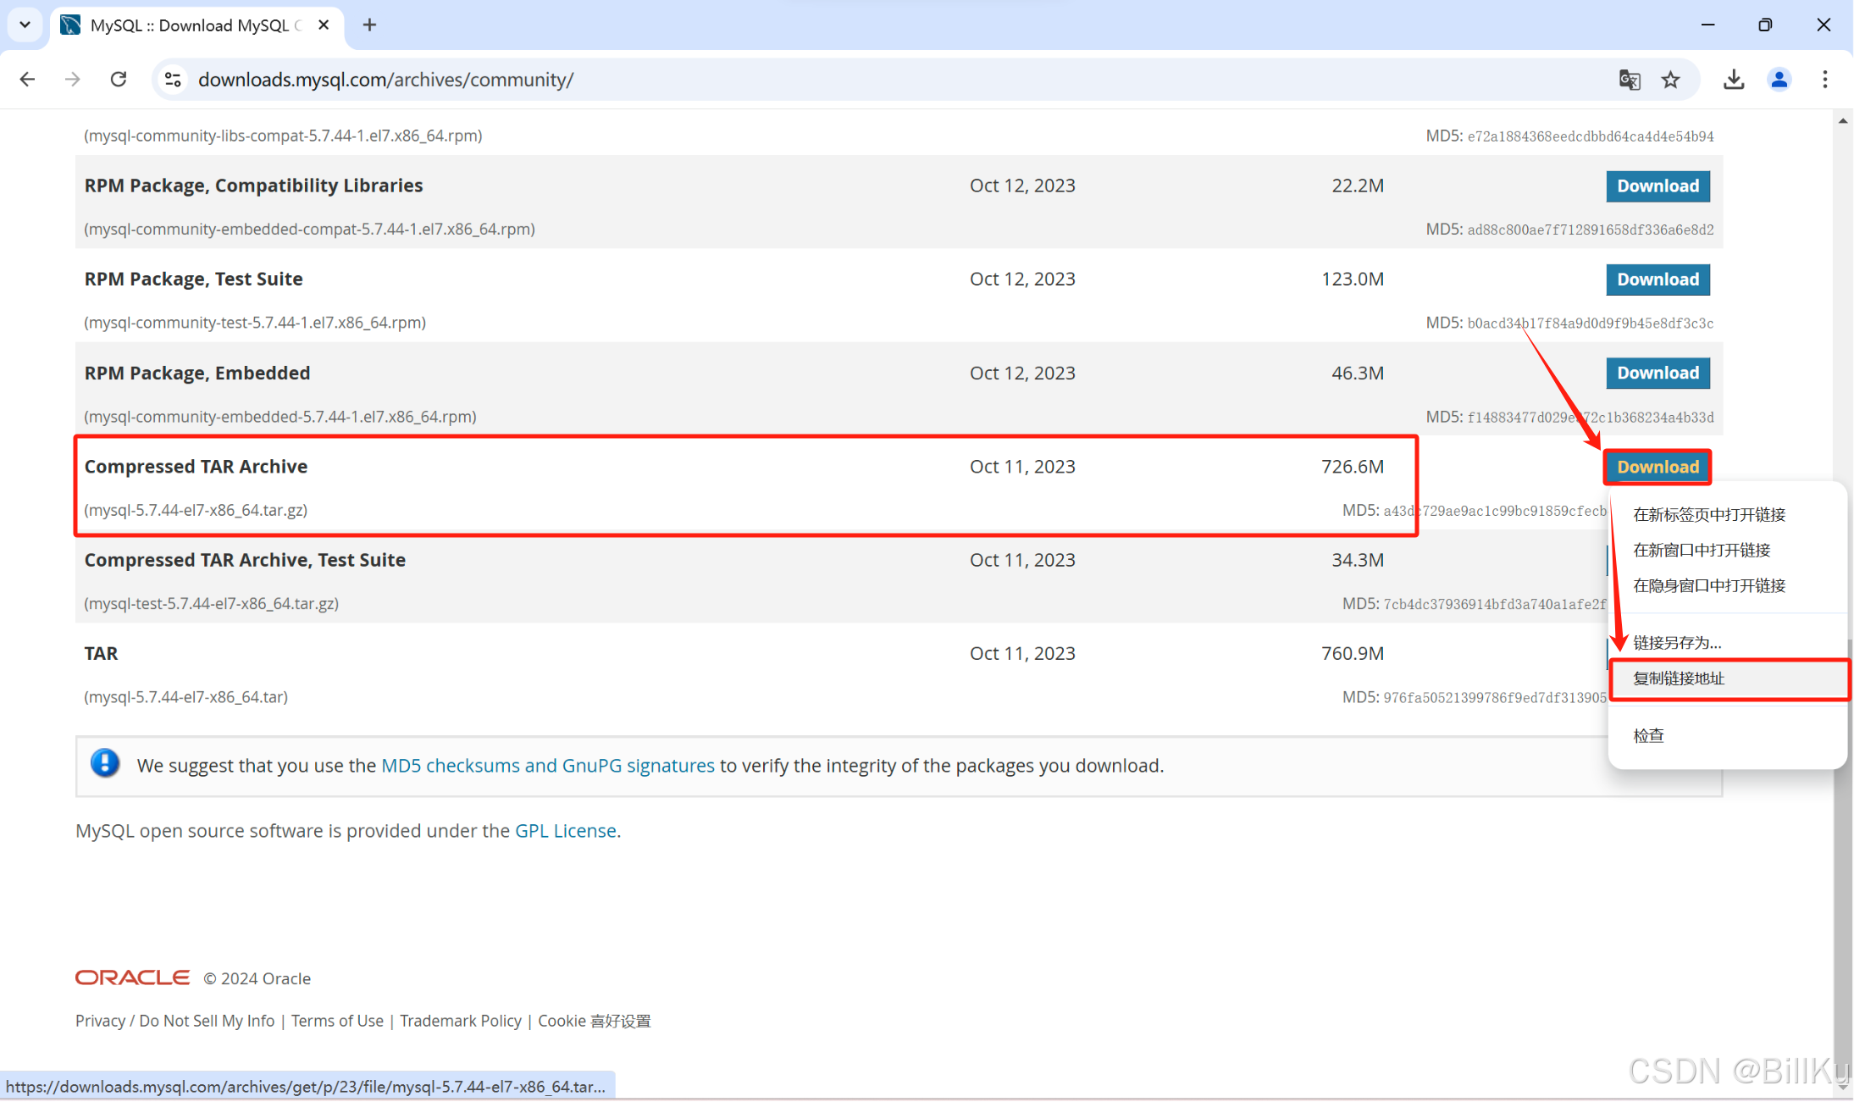Open the browser downloads icon
This screenshot has height=1102, width=1854.
[1734, 80]
